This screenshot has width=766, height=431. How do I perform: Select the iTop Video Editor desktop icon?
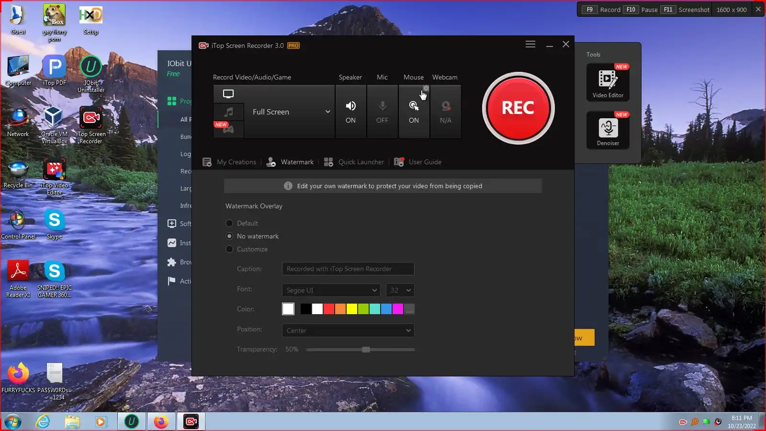point(54,176)
